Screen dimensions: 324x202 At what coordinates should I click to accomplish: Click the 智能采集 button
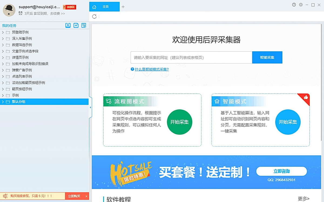click(x=267, y=57)
